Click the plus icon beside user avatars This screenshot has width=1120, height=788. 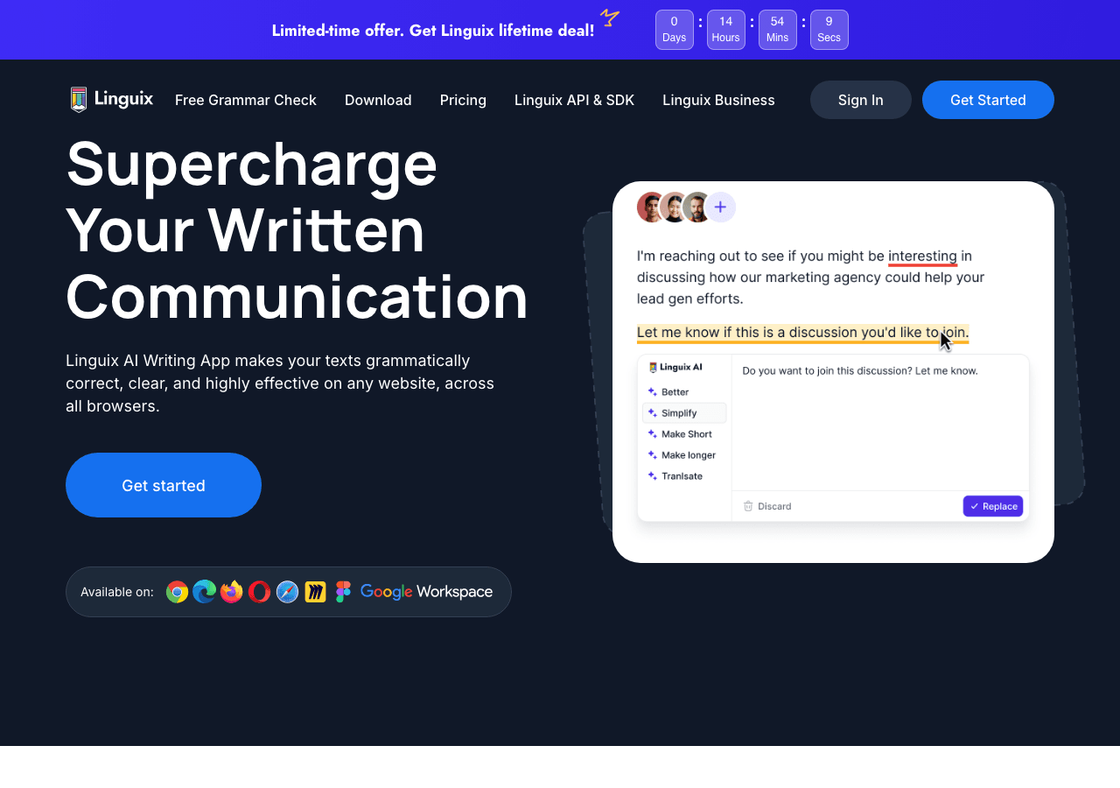click(720, 208)
